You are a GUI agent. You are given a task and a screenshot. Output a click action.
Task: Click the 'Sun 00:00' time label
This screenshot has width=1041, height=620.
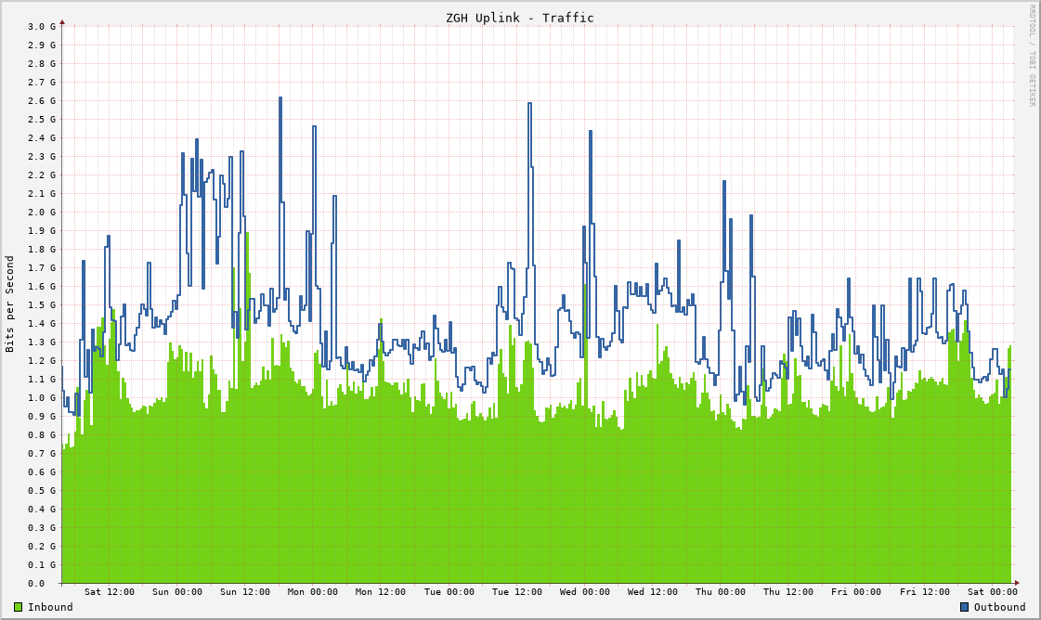[177, 591]
